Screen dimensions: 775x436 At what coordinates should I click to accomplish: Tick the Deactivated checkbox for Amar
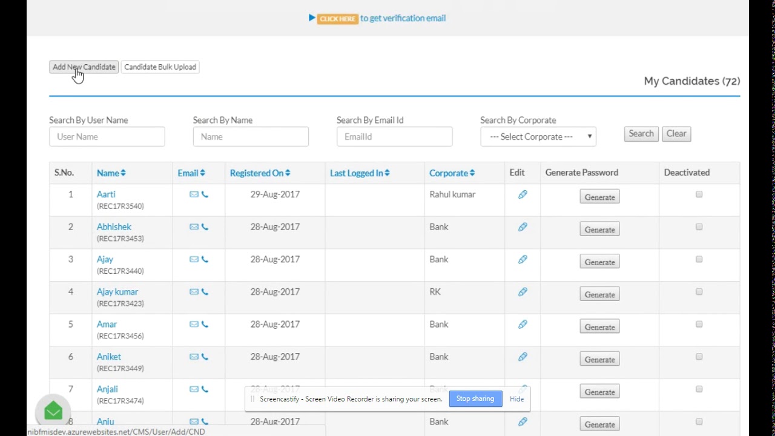pos(699,325)
